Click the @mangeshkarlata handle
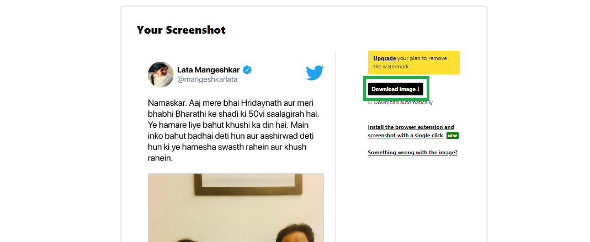Image resolution: width=590 pixels, height=242 pixels. (x=208, y=80)
